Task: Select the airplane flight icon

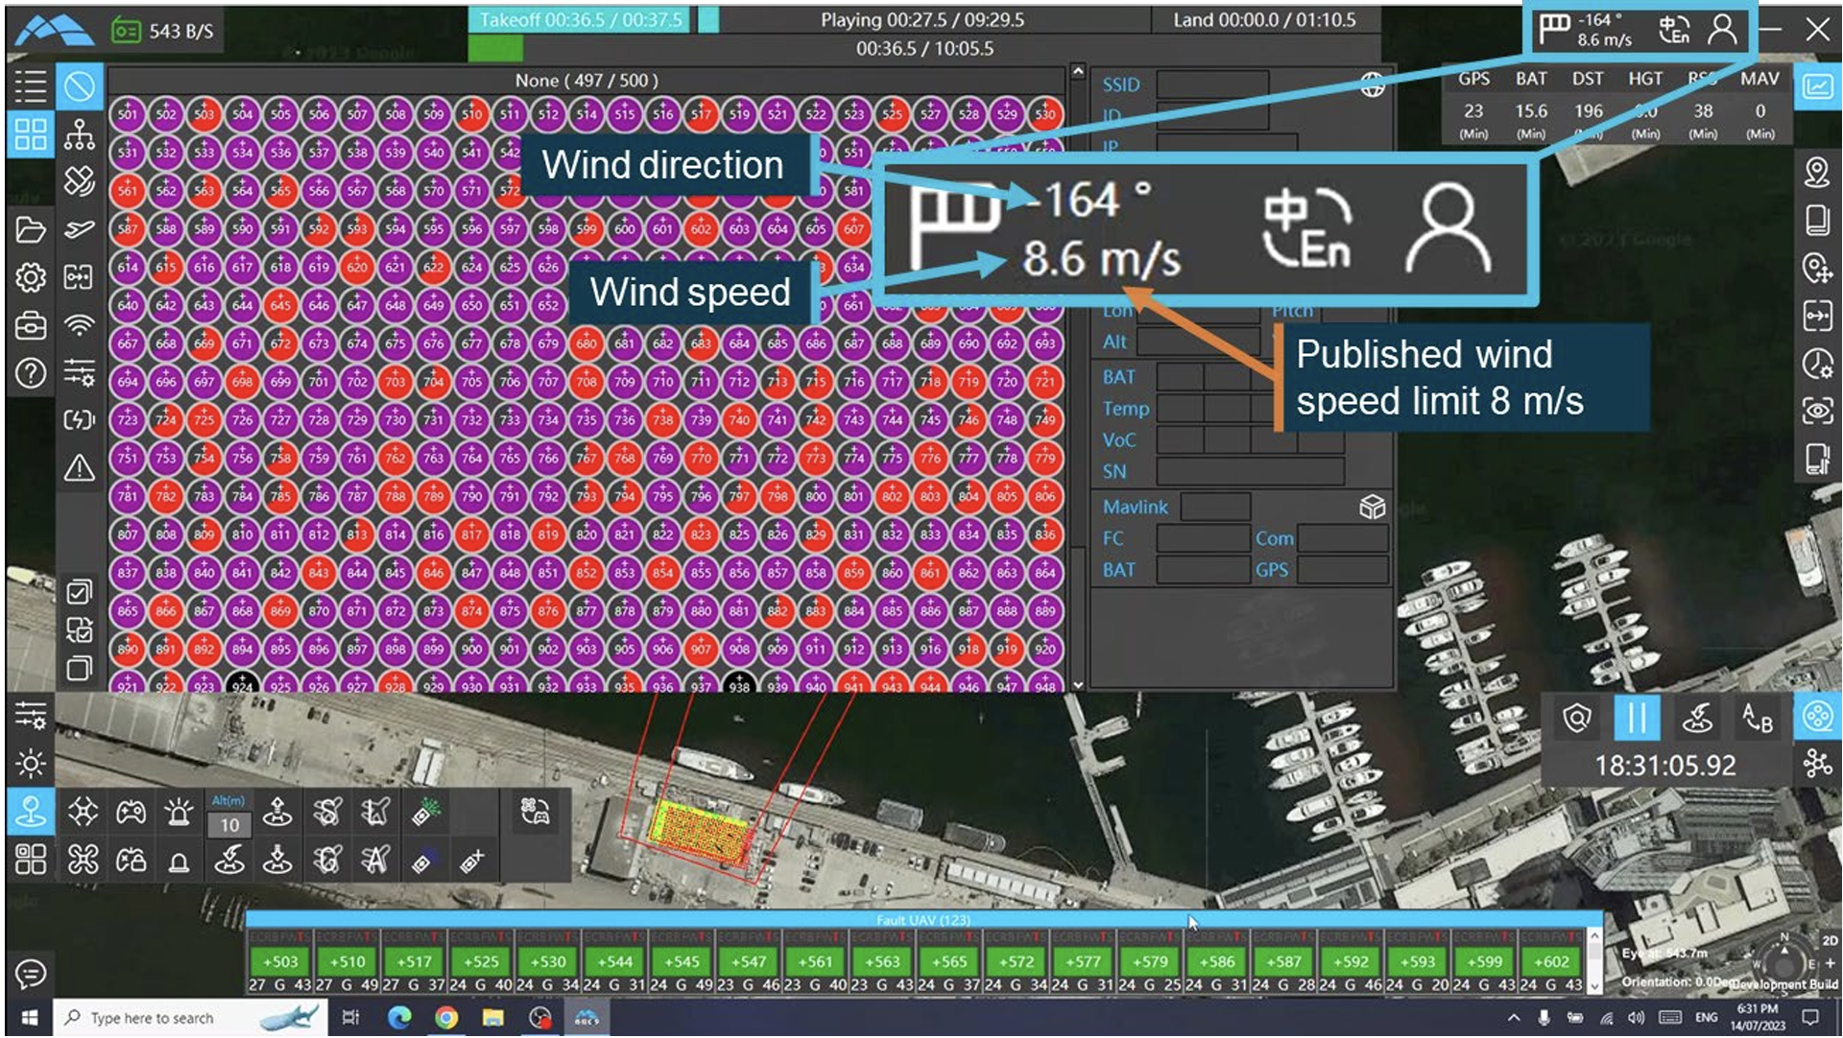Action: 80,230
